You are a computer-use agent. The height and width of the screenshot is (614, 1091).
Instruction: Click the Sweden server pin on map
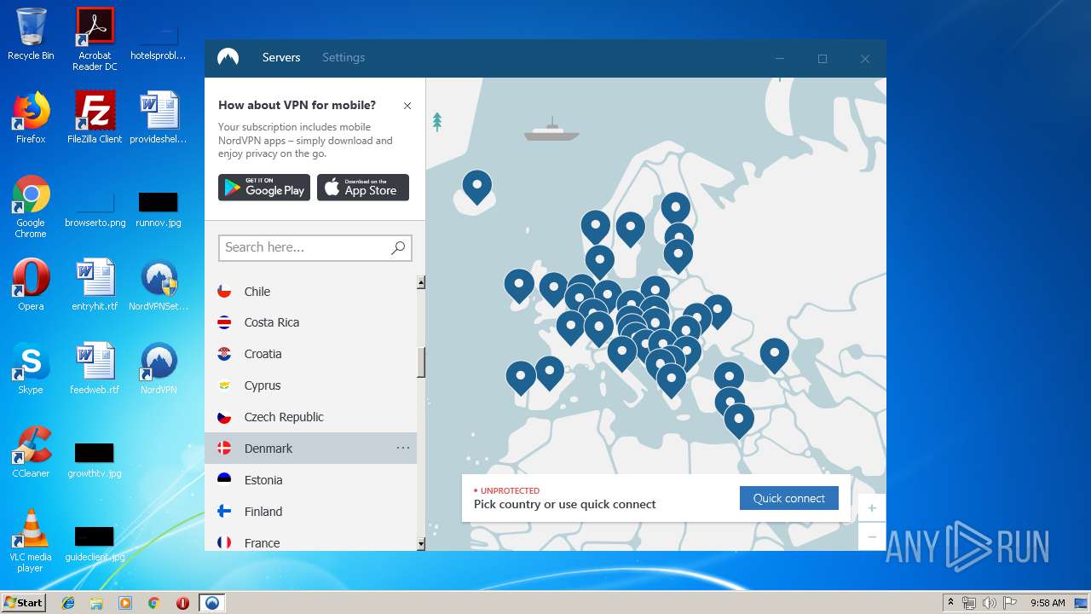[631, 229]
